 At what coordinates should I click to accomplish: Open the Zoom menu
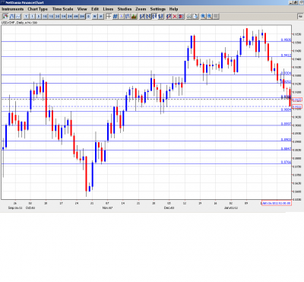(141, 9)
